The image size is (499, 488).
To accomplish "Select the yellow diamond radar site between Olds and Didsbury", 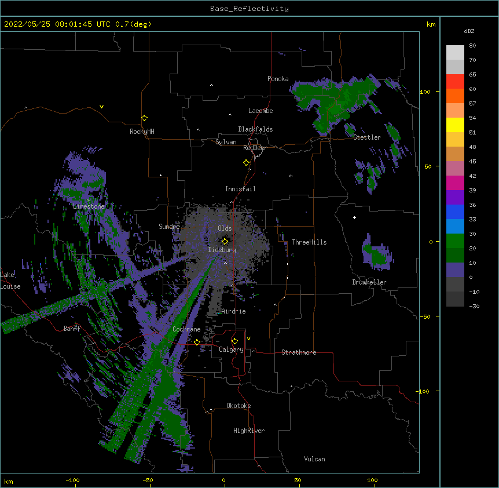I will pos(225,241).
